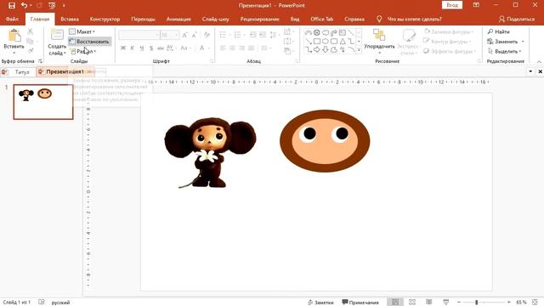
Task: Click the font color A icon
Action: pyautogui.click(x=202, y=48)
